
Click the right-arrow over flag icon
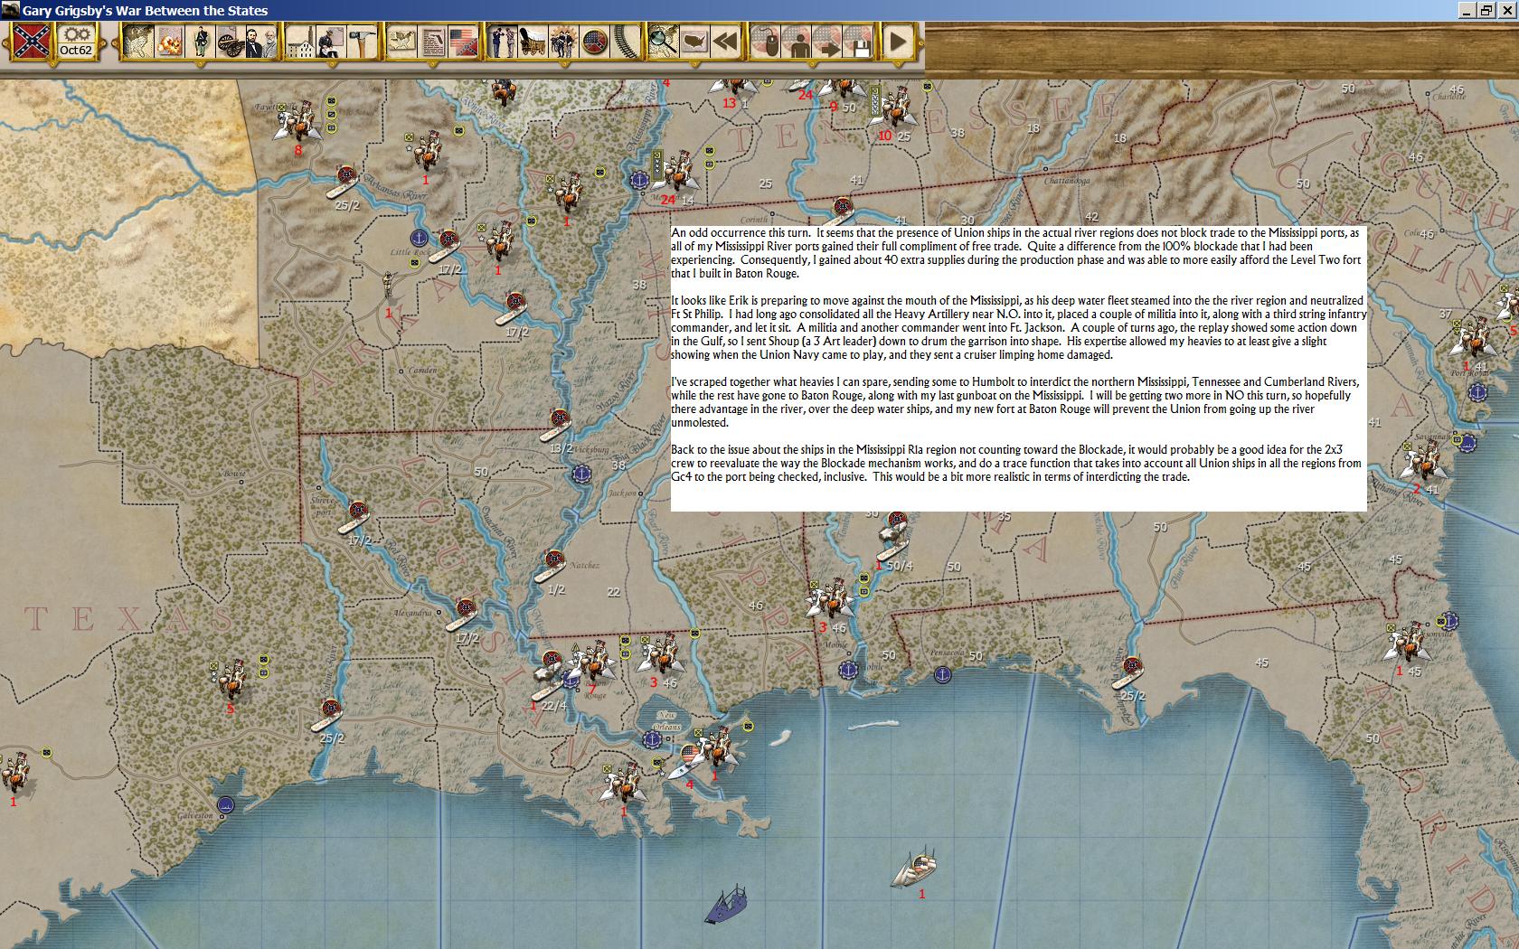pyautogui.click(x=827, y=42)
